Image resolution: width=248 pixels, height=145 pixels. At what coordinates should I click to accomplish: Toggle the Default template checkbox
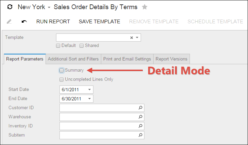point(58,46)
